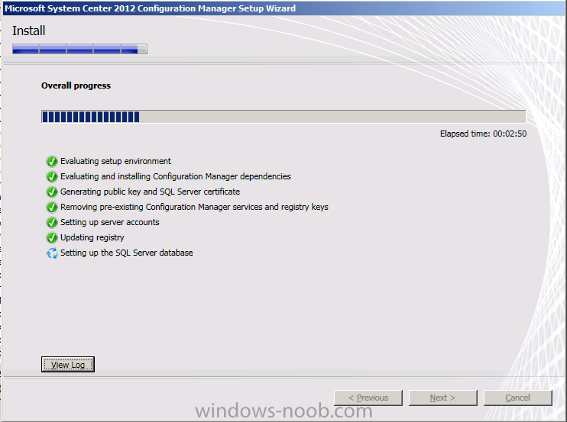567x422 pixels.
Task: Click the Next button
Action: pos(443,398)
